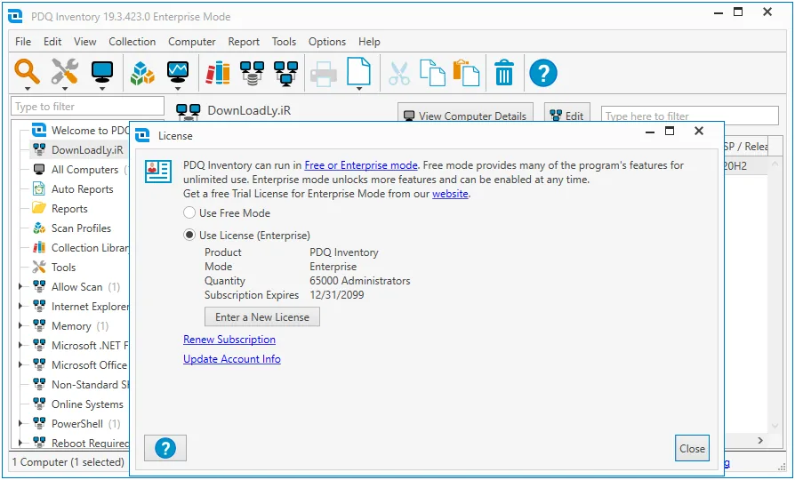Click the monitor with graph toolbar icon
The width and height of the screenshot is (795, 480).
[x=178, y=73]
